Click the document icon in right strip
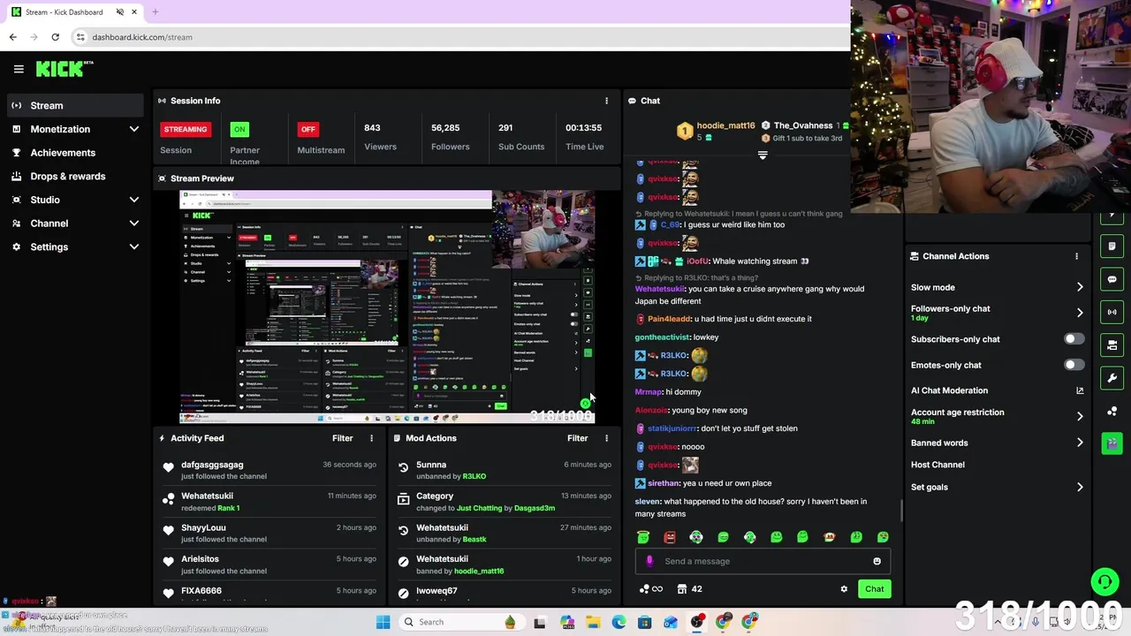 pos(1112,246)
